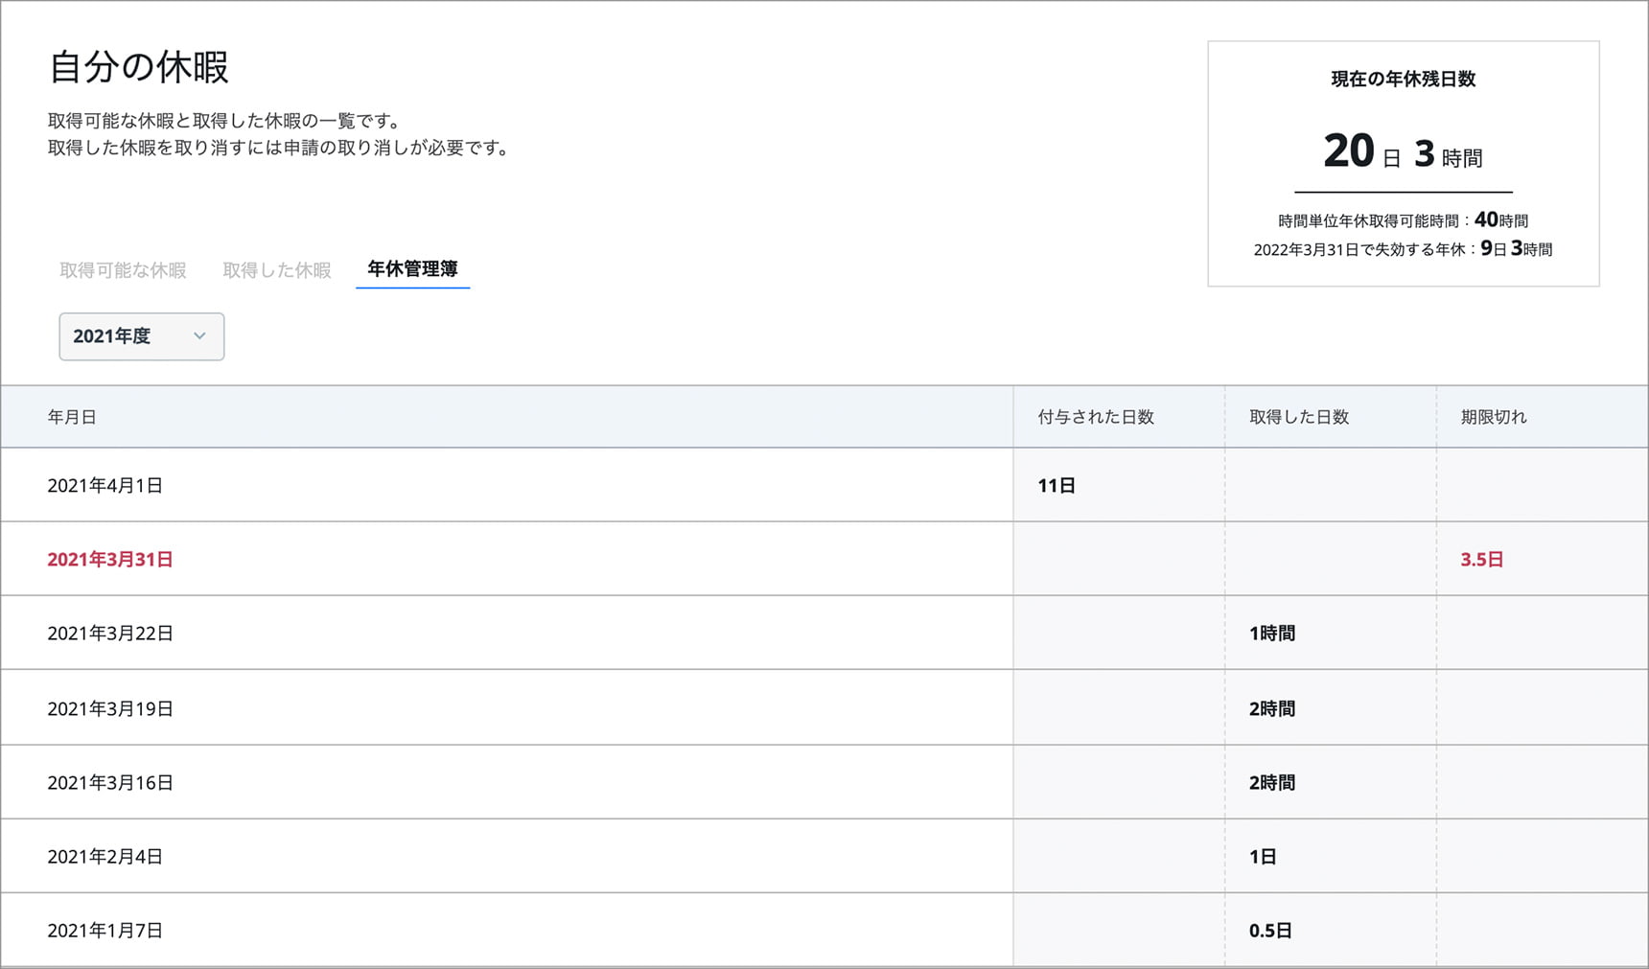Click the 取得可能な休暇と取得した休暇の一覧です description line

(225, 121)
